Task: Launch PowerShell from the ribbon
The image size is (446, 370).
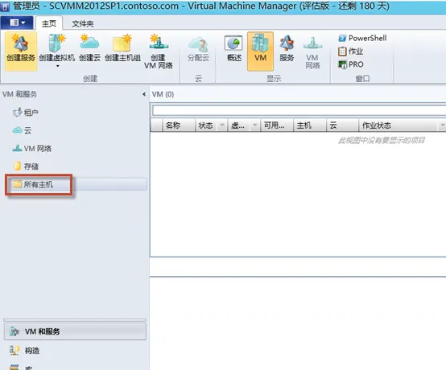Action: pos(362,38)
